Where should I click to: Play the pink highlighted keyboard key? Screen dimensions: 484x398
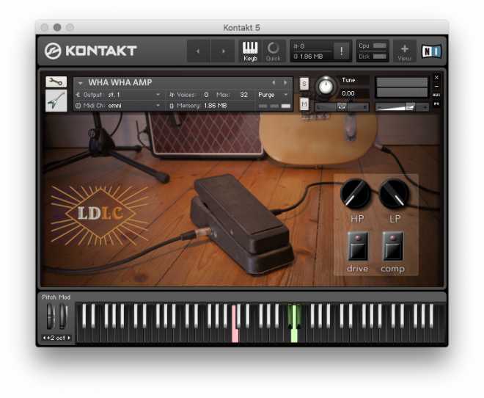coord(235,336)
